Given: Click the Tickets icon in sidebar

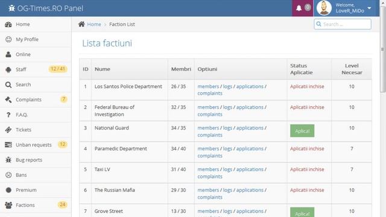Looking at the screenshot, I should pos(8,130).
